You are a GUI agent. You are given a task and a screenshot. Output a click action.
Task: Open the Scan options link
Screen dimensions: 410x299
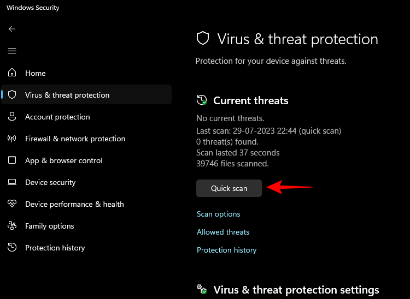tap(219, 214)
